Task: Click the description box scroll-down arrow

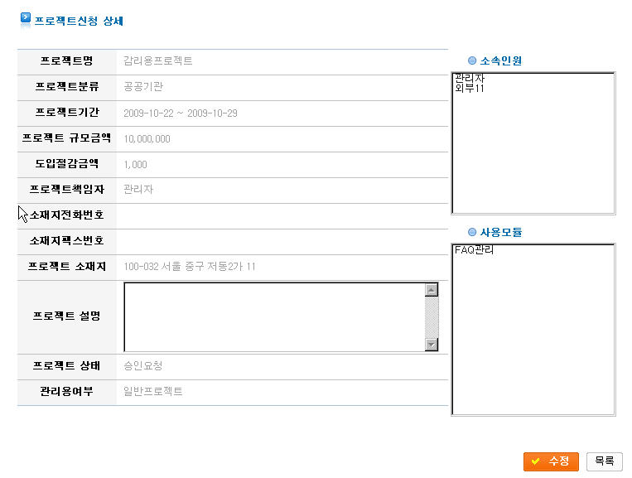Action: point(431,345)
